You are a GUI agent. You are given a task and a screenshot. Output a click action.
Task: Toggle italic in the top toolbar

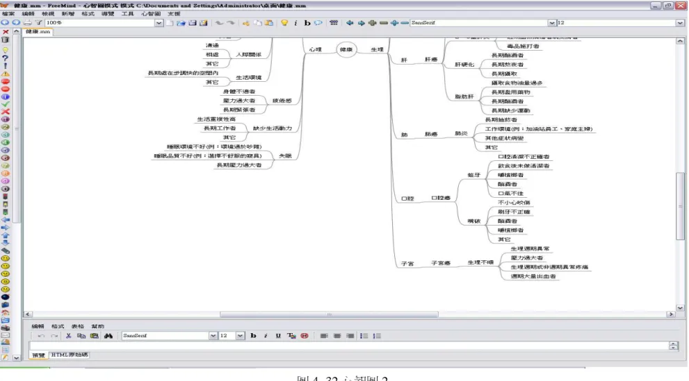(295, 23)
